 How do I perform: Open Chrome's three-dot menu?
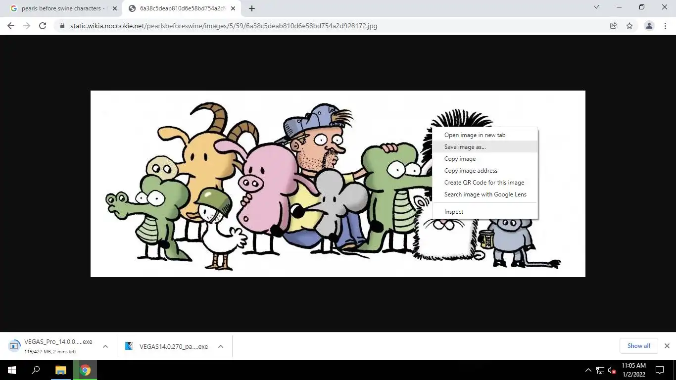coord(665,26)
